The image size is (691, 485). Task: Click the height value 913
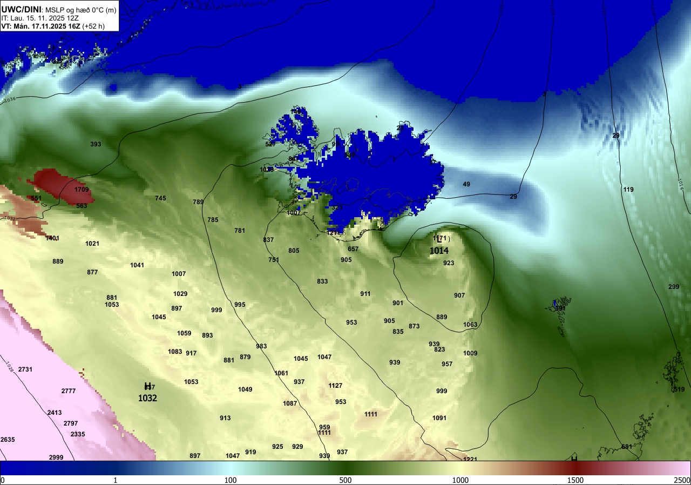pos(225,418)
